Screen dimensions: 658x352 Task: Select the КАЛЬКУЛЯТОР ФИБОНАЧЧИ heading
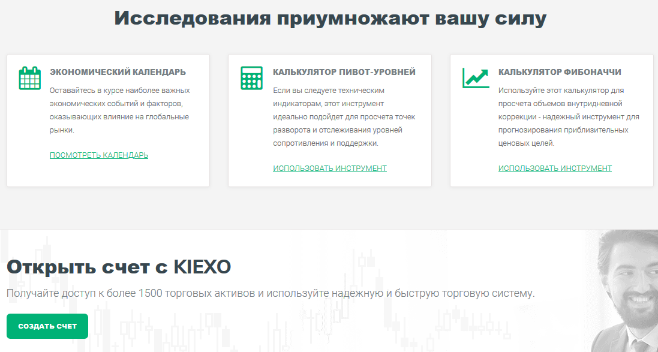[560, 72]
